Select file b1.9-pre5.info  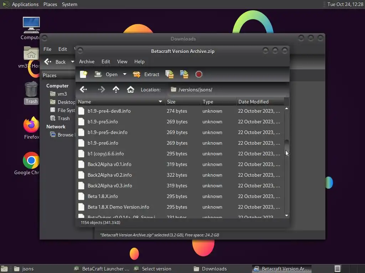coord(180,122)
